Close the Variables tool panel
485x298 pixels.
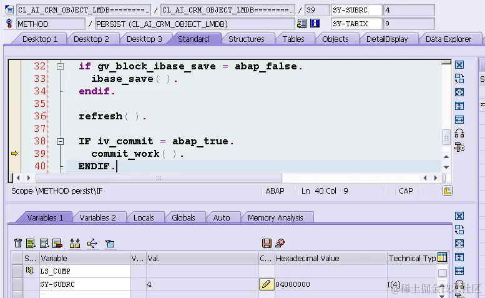tap(459, 216)
